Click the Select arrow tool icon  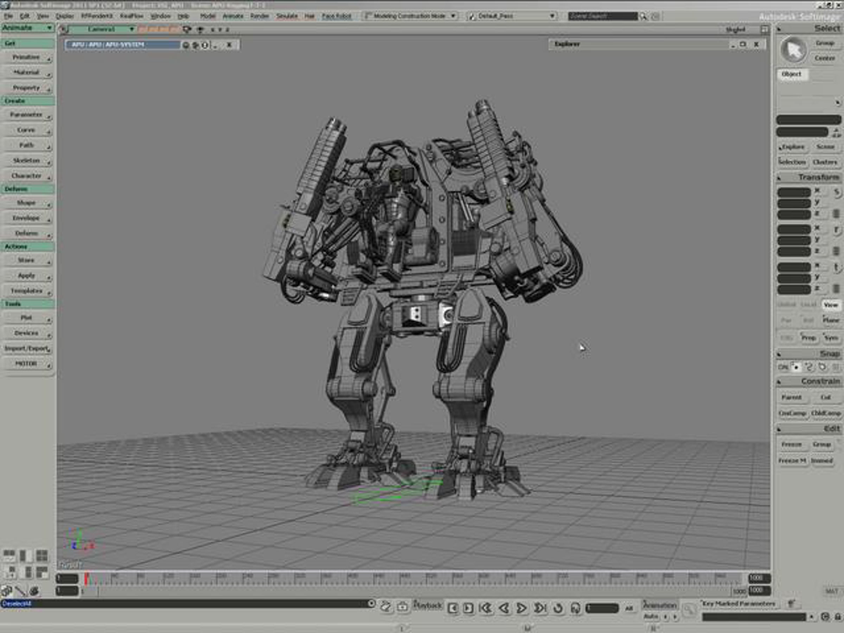coord(794,50)
